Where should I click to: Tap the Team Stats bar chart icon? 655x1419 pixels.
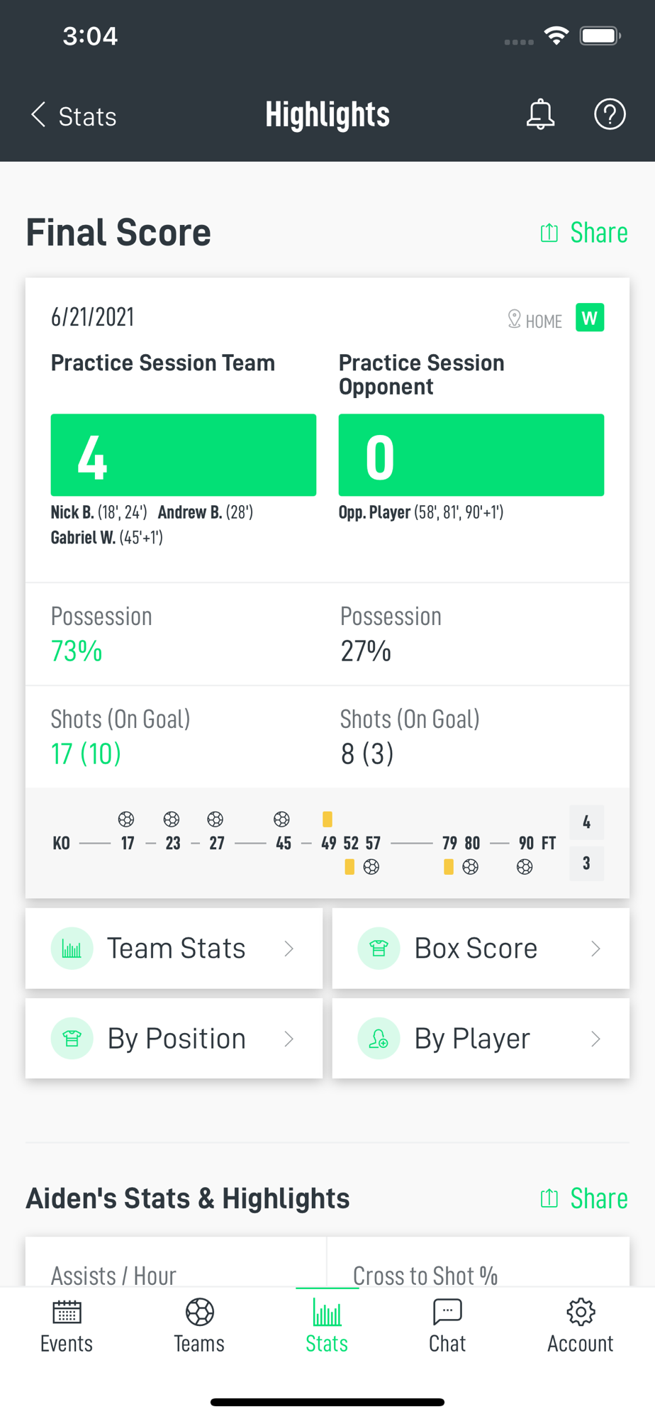72,949
